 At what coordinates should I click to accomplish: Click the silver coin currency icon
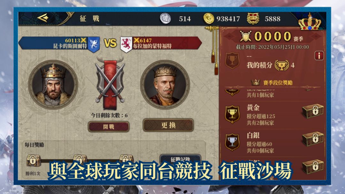click(165, 19)
